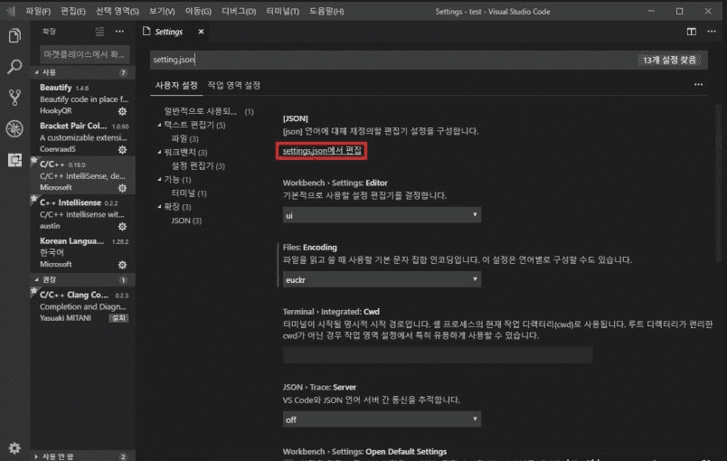The height and width of the screenshot is (461, 727).
Task: Open editor more actions menu top right
Action: pyautogui.click(x=712, y=32)
